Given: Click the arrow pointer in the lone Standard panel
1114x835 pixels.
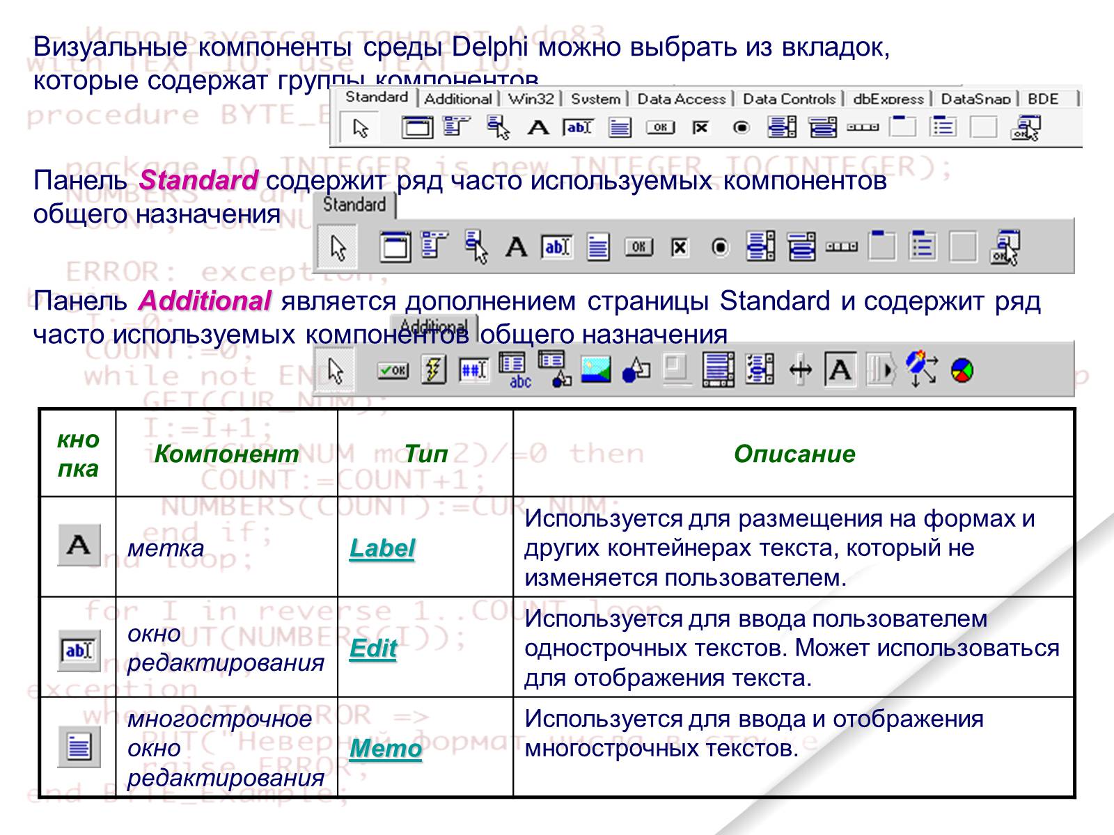Looking at the screenshot, I should (x=338, y=248).
